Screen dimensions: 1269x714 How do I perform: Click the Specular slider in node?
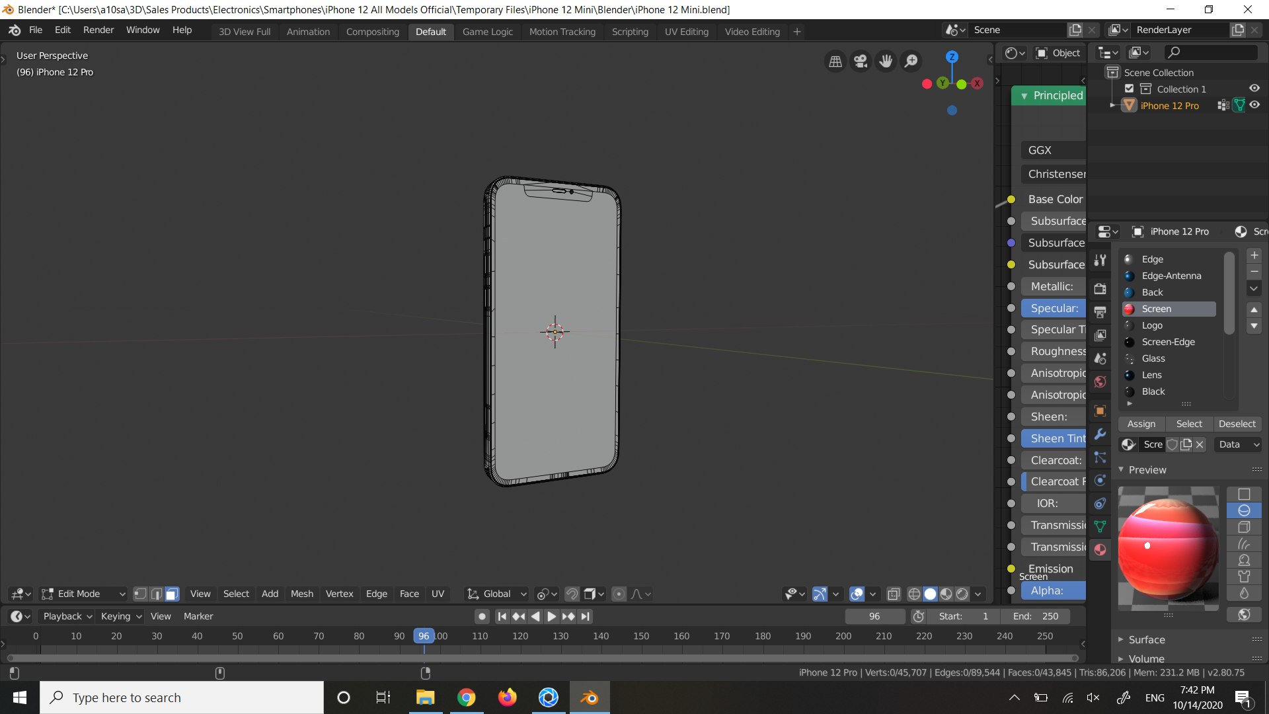click(1054, 308)
